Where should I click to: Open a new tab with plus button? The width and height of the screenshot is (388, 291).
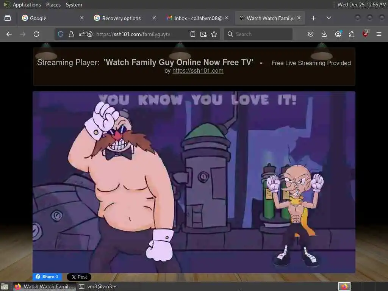click(313, 18)
